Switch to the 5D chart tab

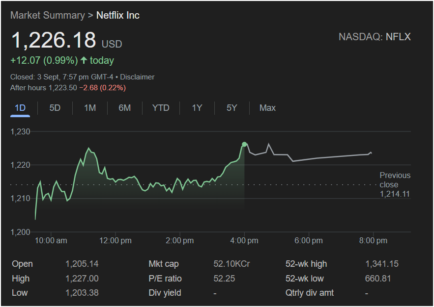(55, 108)
